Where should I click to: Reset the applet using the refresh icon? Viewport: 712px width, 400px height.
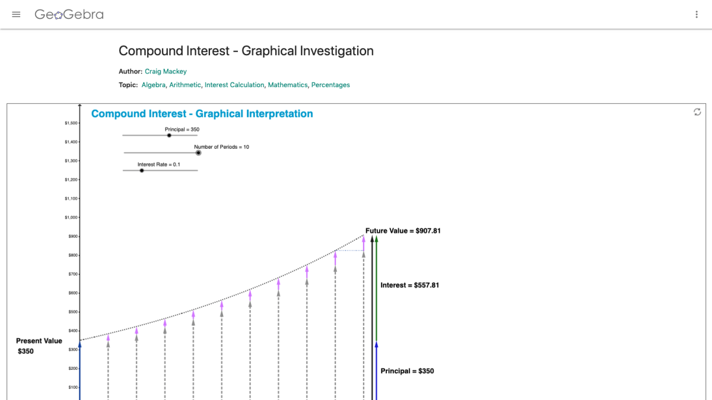pyautogui.click(x=698, y=111)
